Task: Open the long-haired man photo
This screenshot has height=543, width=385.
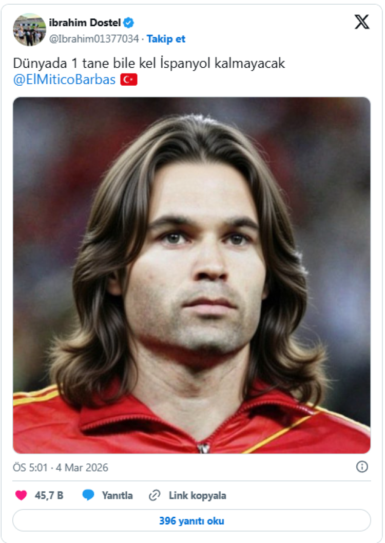Action: click(x=192, y=275)
